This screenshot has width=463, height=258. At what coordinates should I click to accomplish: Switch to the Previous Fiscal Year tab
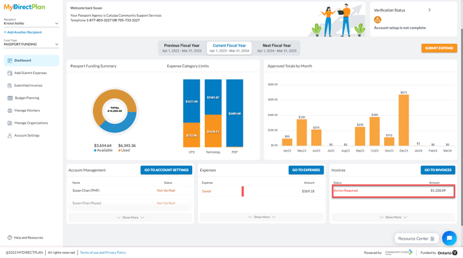coord(181,48)
